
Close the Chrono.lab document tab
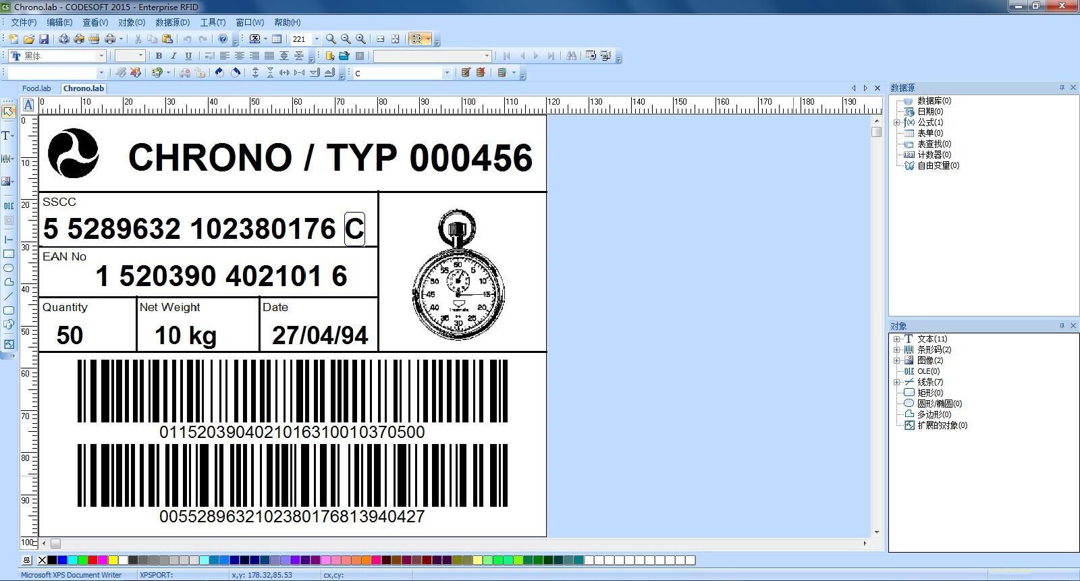click(878, 88)
